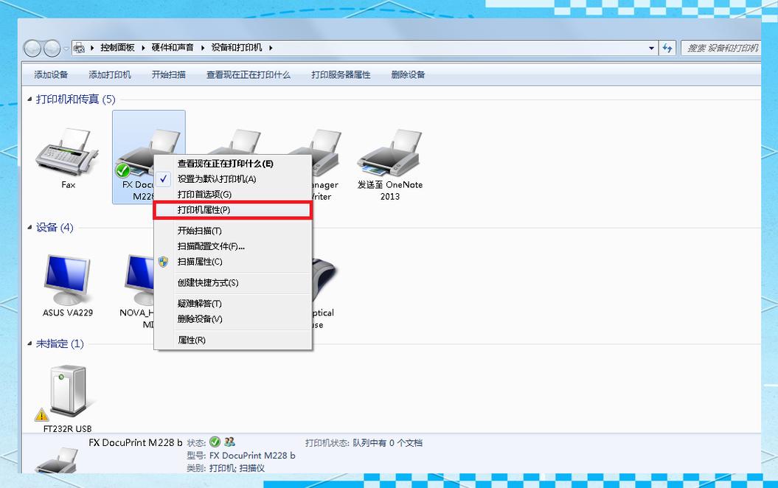Click the back navigation arrow
The width and height of the screenshot is (778, 488).
click(32, 47)
